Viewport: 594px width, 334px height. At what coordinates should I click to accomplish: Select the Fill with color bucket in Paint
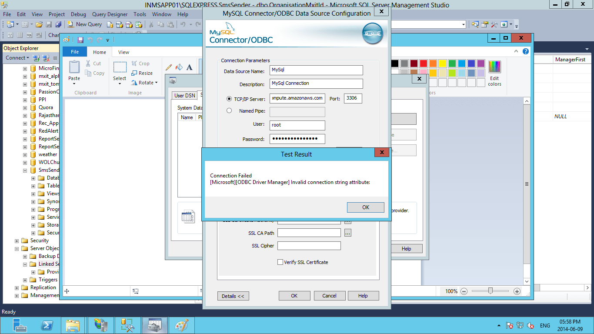pyautogui.click(x=179, y=67)
